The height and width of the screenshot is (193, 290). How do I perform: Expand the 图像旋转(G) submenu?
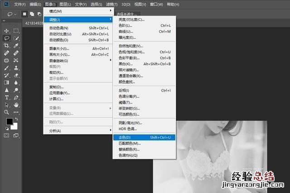[x=78, y=61]
